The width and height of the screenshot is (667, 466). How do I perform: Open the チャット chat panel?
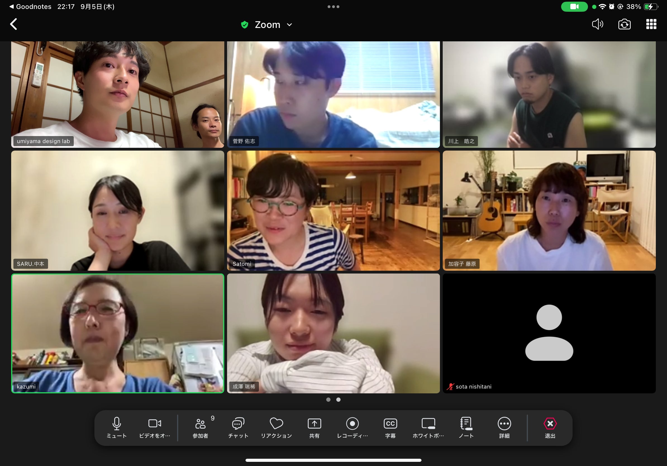(238, 427)
